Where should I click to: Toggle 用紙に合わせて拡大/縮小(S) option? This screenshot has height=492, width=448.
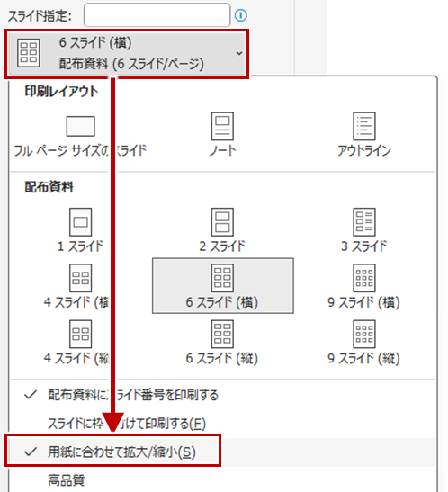(x=223, y=452)
